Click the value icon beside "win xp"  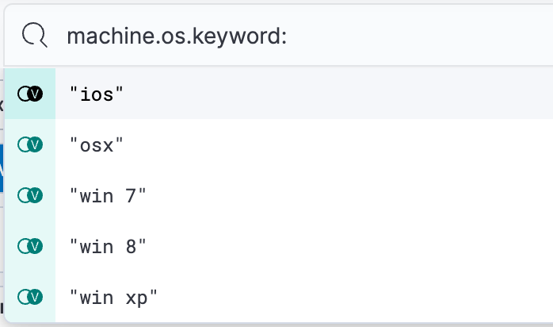point(29,297)
